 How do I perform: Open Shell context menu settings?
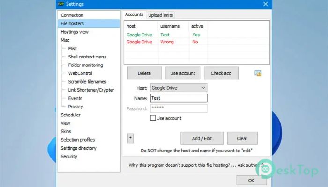[87, 57]
